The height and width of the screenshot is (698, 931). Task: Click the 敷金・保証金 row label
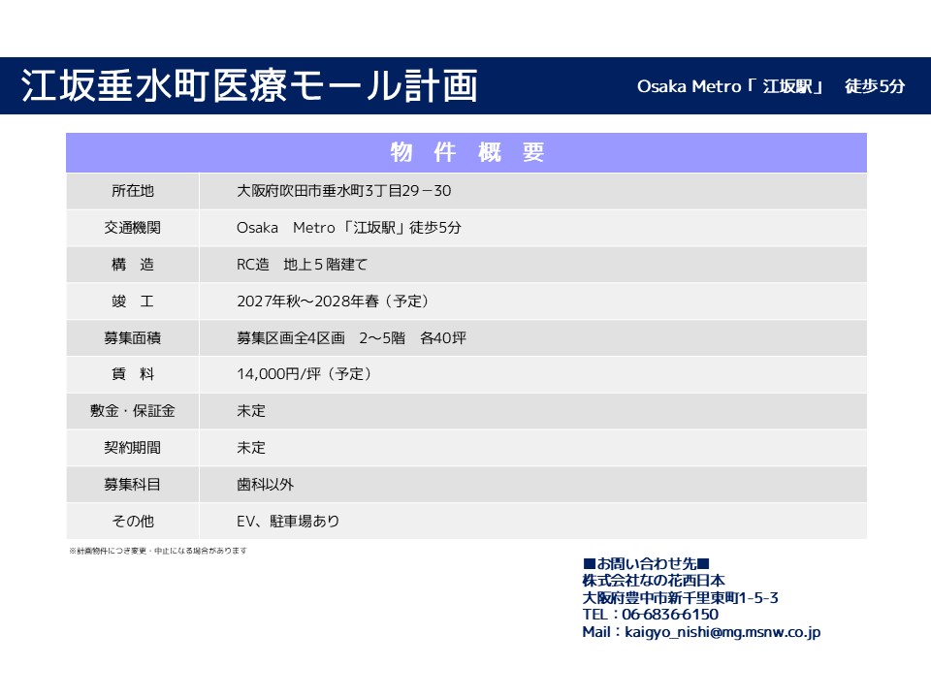tap(133, 411)
